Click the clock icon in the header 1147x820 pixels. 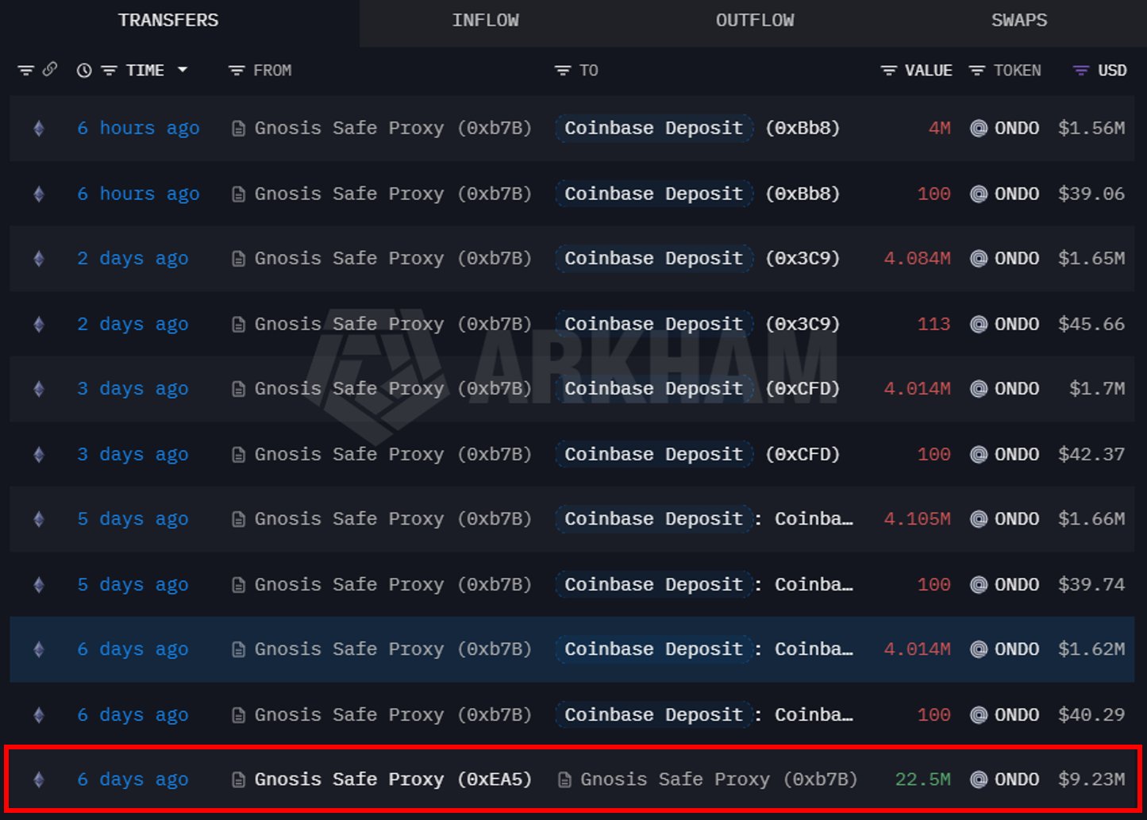[x=83, y=71]
